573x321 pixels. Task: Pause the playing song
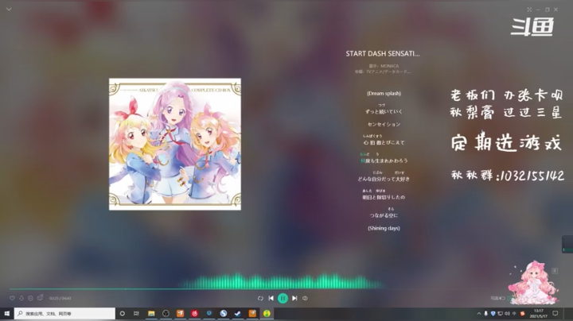pyautogui.click(x=283, y=298)
